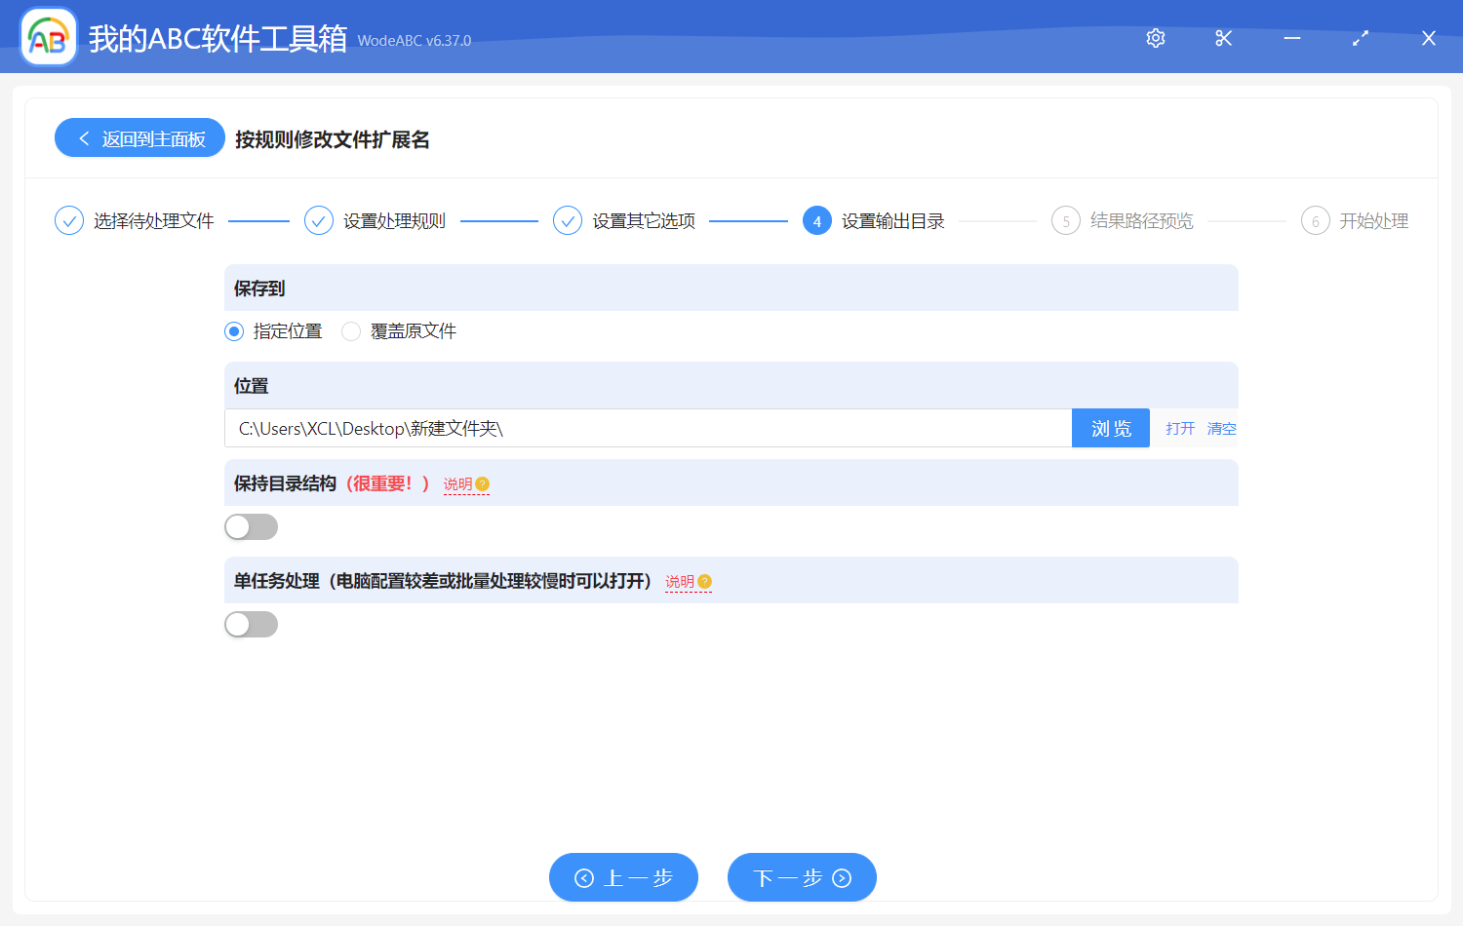The height and width of the screenshot is (926, 1463).
Task: Click the 返回到主面板 button
Action: [x=138, y=137]
